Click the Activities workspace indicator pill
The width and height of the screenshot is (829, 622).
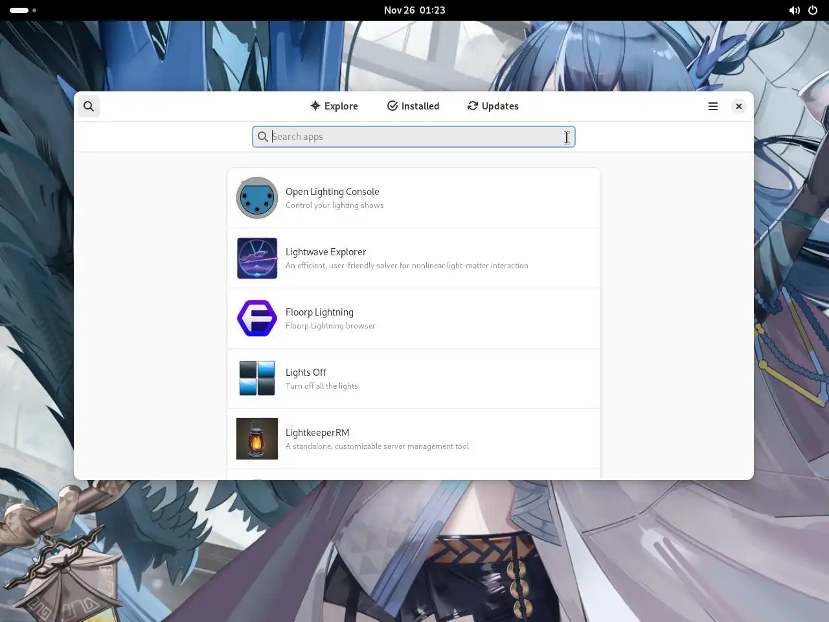coord(19,10)
